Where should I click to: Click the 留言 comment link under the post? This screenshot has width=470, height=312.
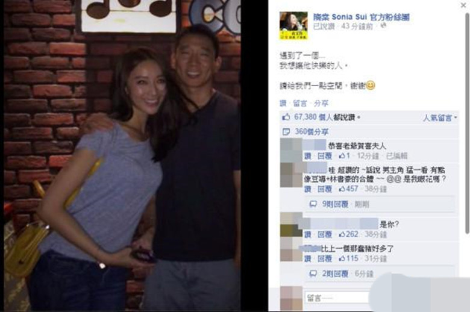click(x=300, y=104)
